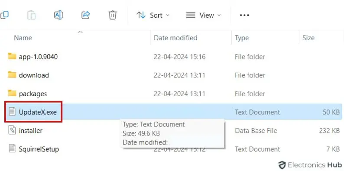Click the Rename icon in toolbar
Viewport: 344px width, 171px height.
pos(58,15)
